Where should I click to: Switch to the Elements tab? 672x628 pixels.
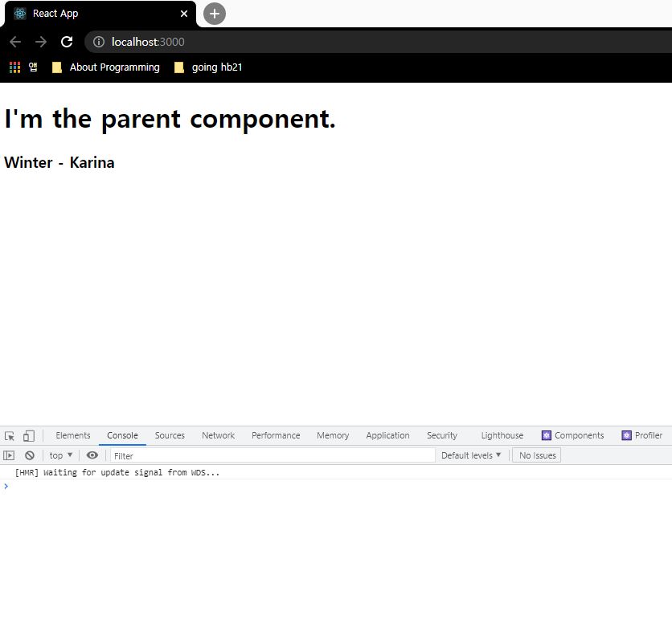(x=73, y=435)
